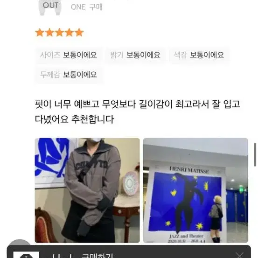
Task: Close the dark purchase banner with X
Action: [x=239, y=255]
